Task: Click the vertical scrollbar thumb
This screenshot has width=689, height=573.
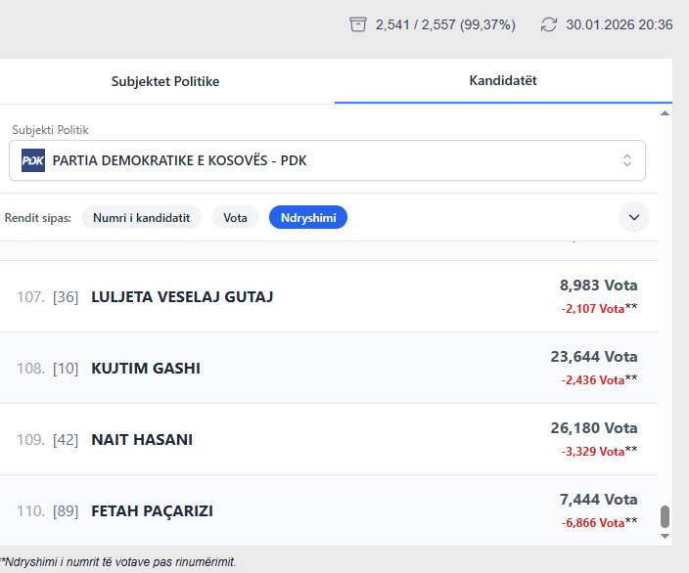Action: [666, 516]
